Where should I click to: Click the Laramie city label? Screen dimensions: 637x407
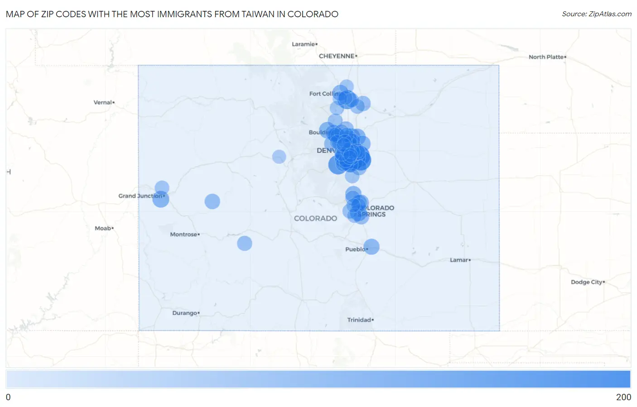coord(304,44)
